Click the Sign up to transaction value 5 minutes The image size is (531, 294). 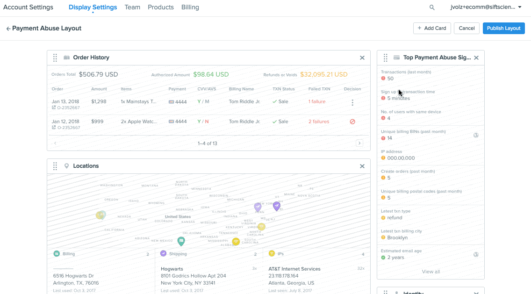coord(398,99)
